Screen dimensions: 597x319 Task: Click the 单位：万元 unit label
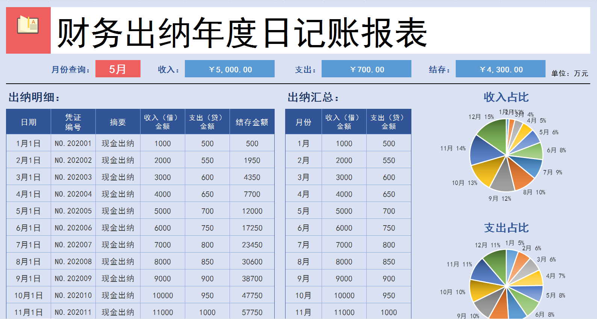570,74
